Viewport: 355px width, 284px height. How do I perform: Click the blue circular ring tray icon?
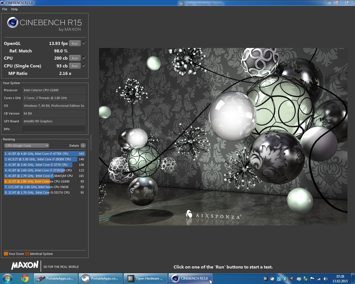[285, 279]
